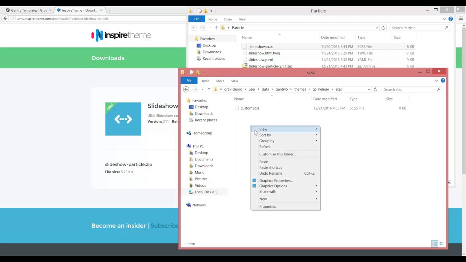Viewport: 466px width, 262px height.
Task: Expand the Sort by submenu
Action: click(x=285, y=135)
